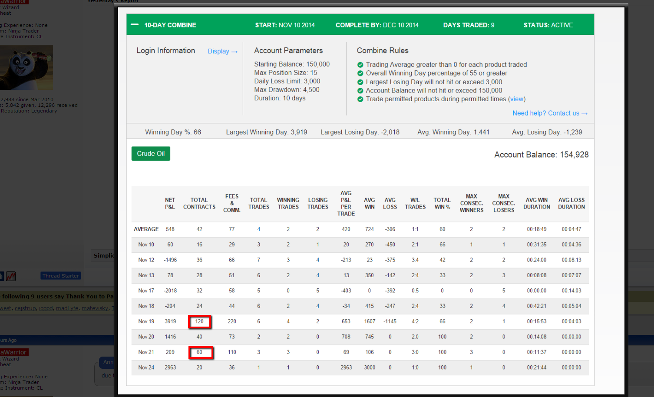This screenshot has width=654, height=397.
Task: Click the DAYS TRADED: 9 header text
Action: coord(469,25)
